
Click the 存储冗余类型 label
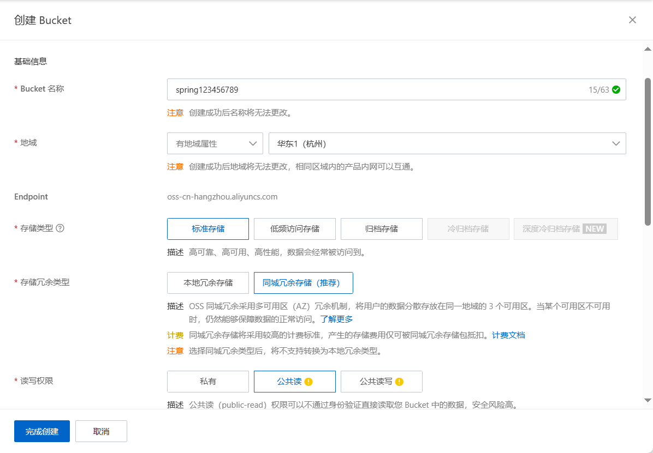45,282
